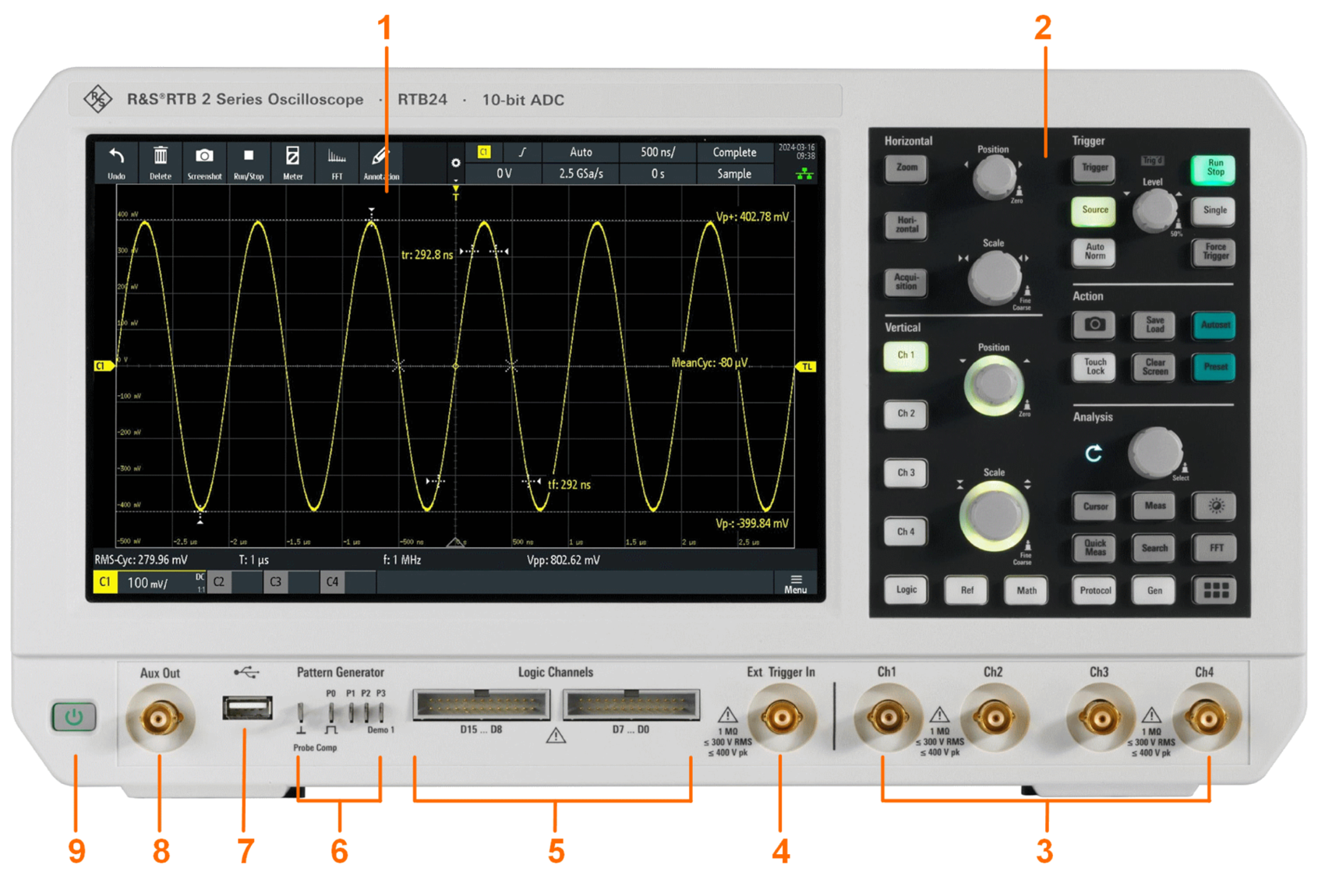This screenshot has width=1325, height=883.
Task: Toggle channel Ch 1 button on
Action: coord(906,355)
